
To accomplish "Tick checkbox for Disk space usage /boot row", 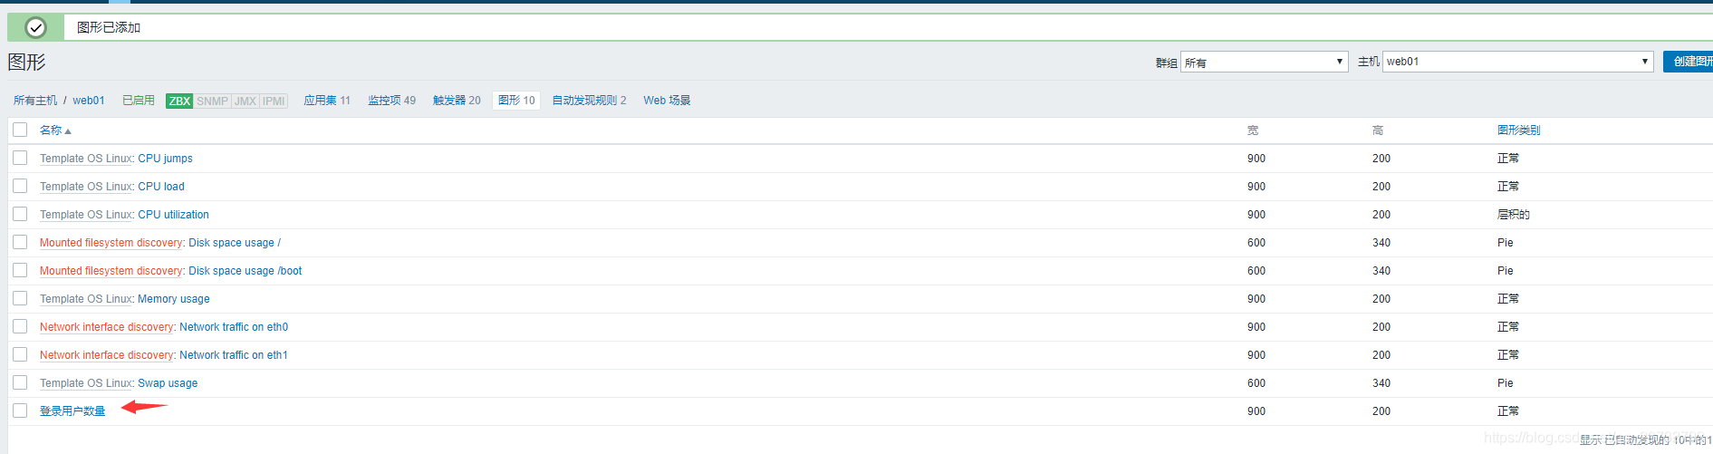I will 20,270.
